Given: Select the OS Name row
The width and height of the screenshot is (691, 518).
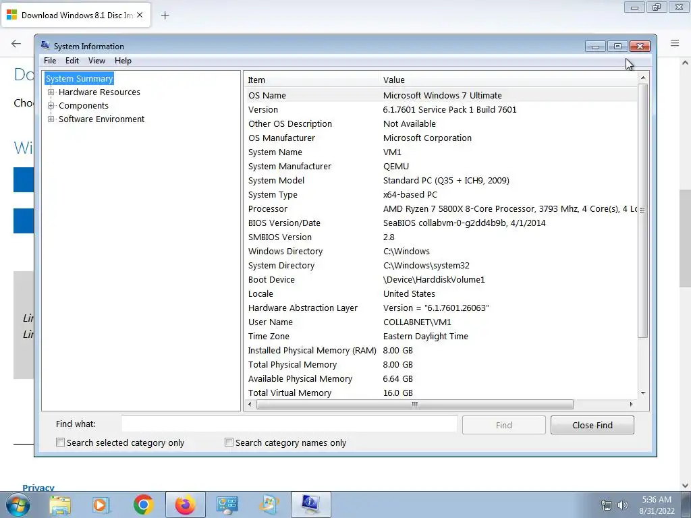Looking at the screenshot, I should pyautogui.click(x=441, y=95).
